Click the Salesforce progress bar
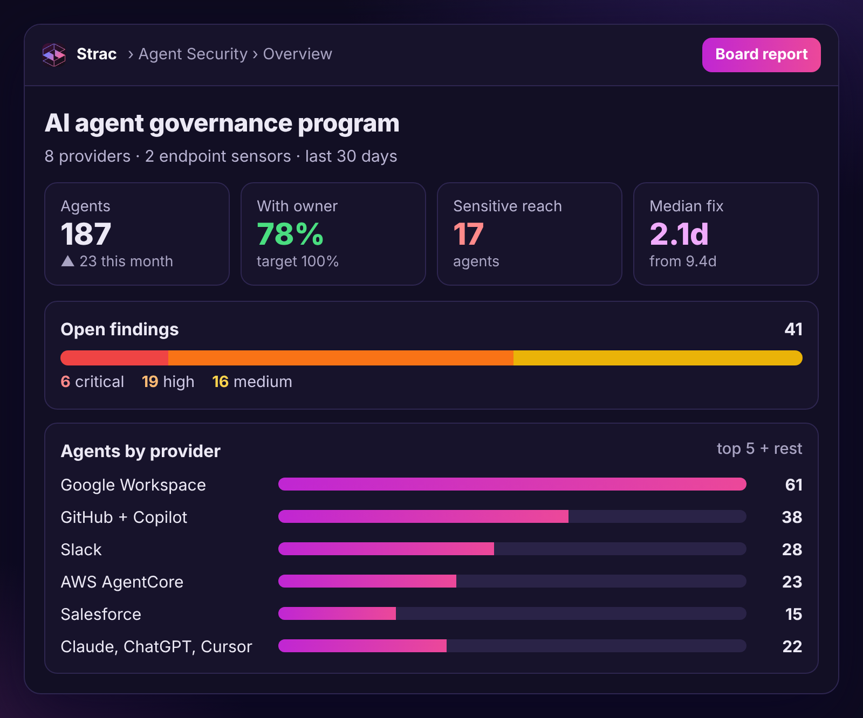 pyautogui.click(x=512, y=613)
